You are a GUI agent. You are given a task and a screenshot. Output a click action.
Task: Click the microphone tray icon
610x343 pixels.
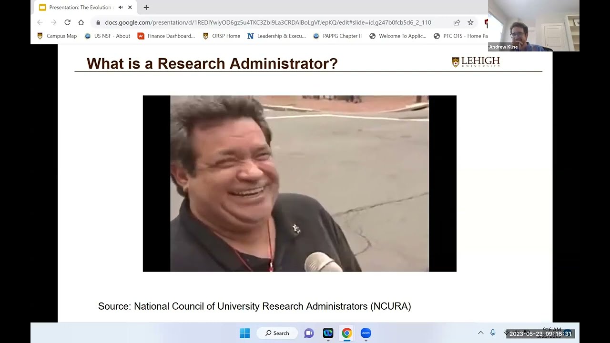tap(493, 333)
